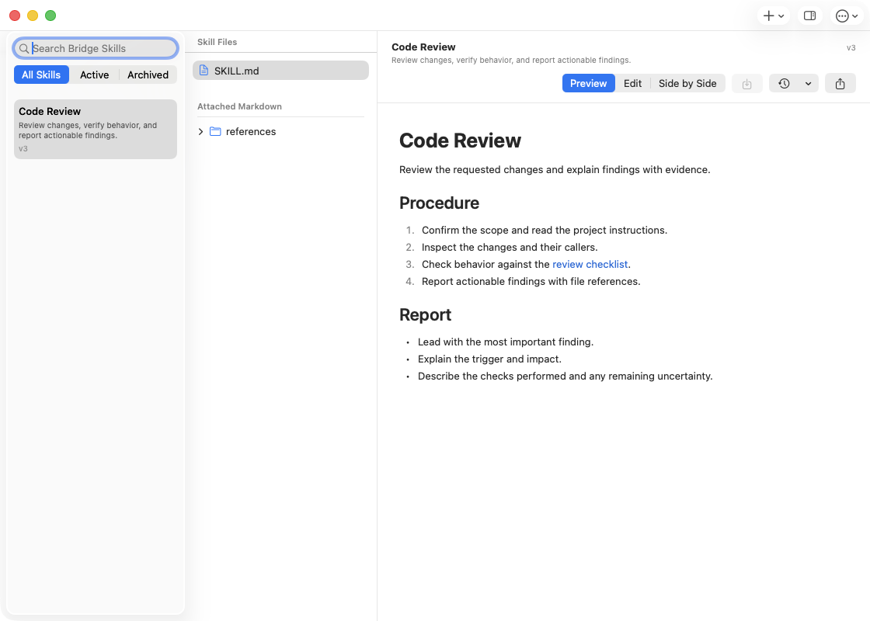Switch to the Archived filter tab
Screen dimensions: 870x621
148,75
